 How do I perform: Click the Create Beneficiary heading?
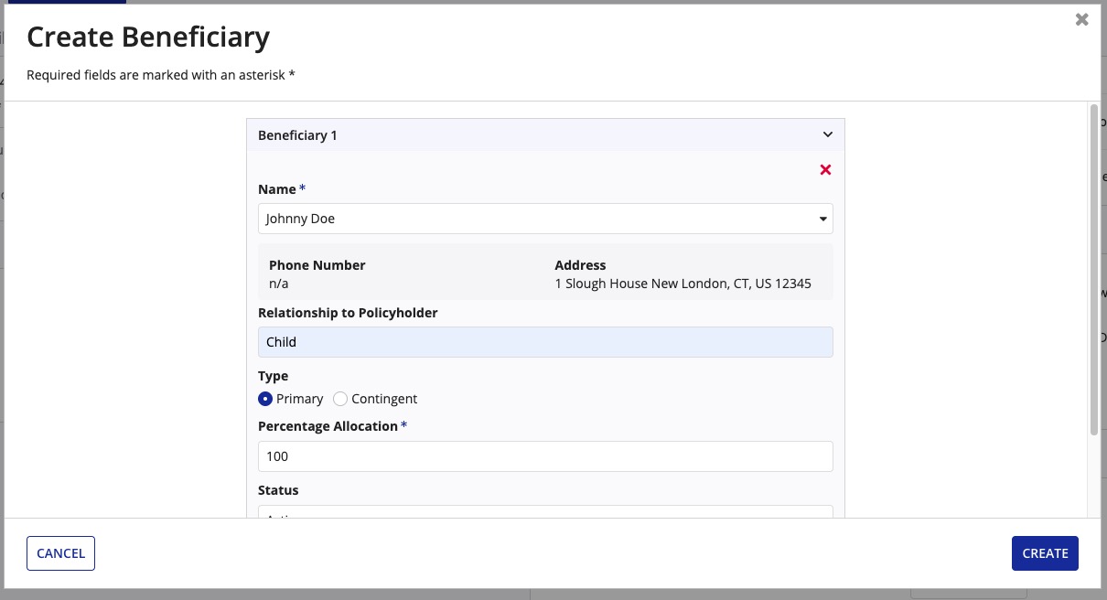point(148,37)
